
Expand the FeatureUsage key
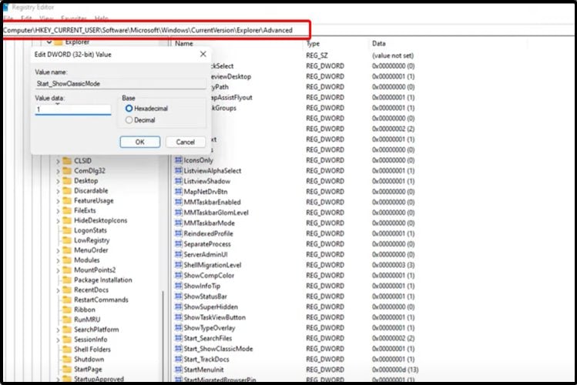pyautogui.click(x=58, y=201)
